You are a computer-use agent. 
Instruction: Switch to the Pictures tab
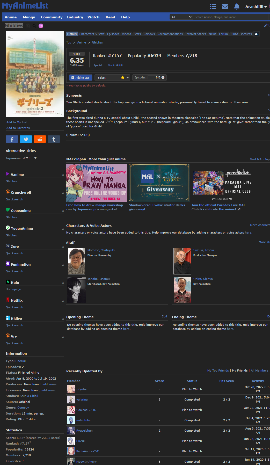click(x=246, y=34)
